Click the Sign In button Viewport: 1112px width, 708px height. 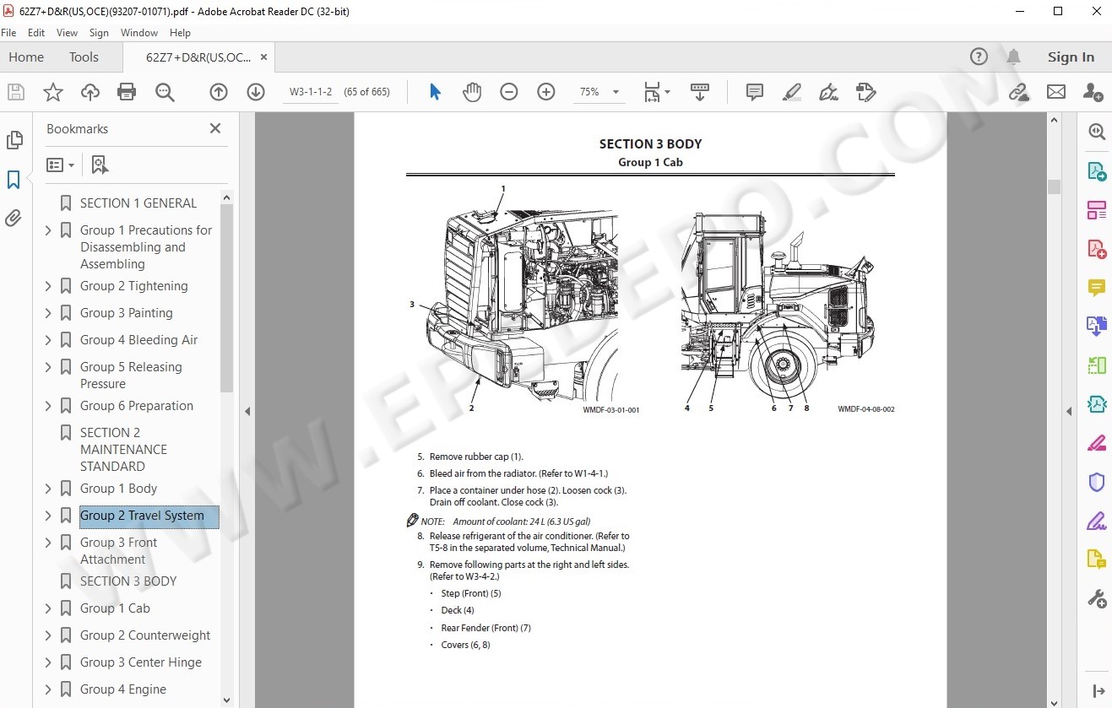[1071, 57]
